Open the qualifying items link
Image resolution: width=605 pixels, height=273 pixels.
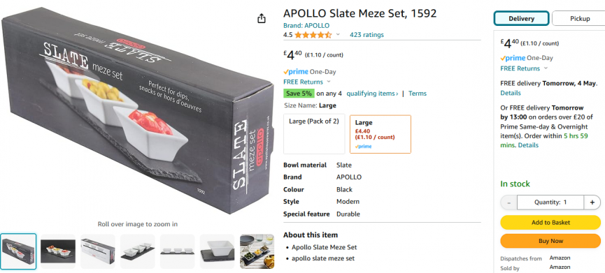[372, 93]
